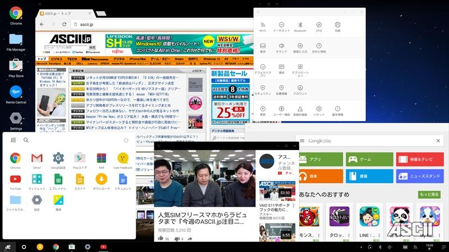Open Bluetooth in the Settings window
449x252 pixels.
(300, 27)
